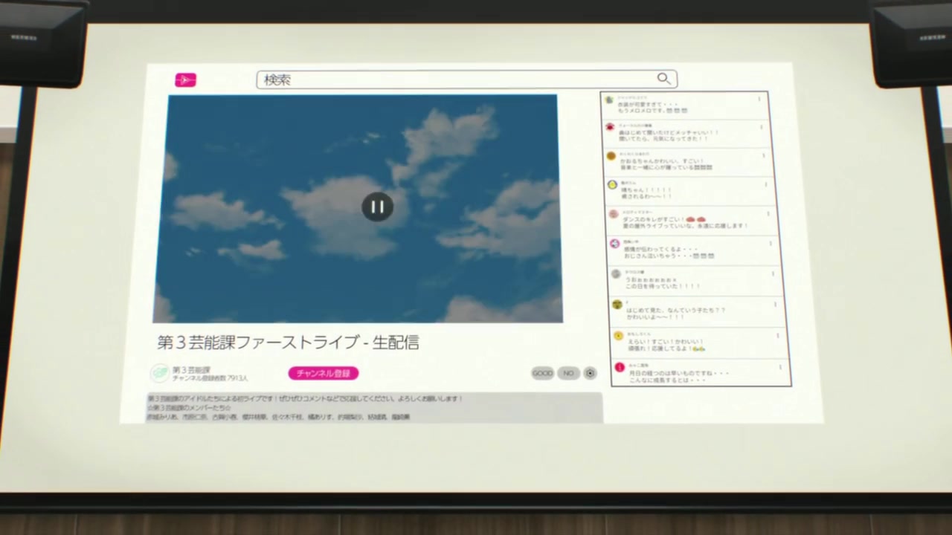Click the avatar beside はじめて見た comment
Viewport: 952px width, 535px height.
coord(617,305)
